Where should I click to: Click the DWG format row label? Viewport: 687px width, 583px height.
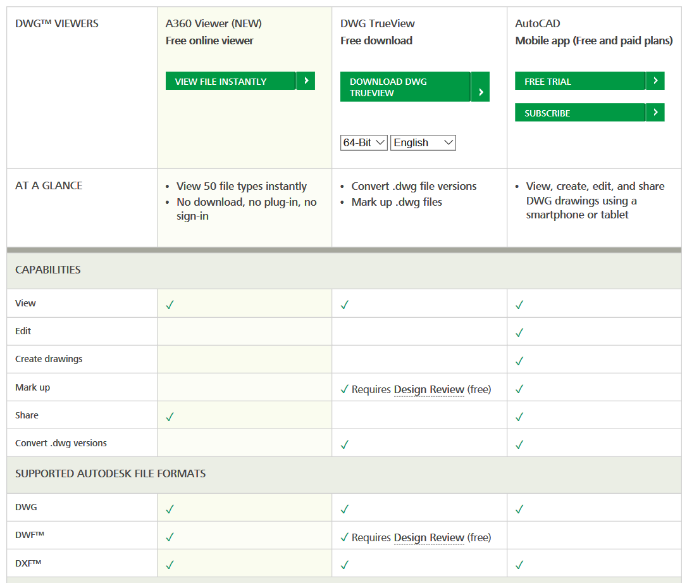(27, 507)
